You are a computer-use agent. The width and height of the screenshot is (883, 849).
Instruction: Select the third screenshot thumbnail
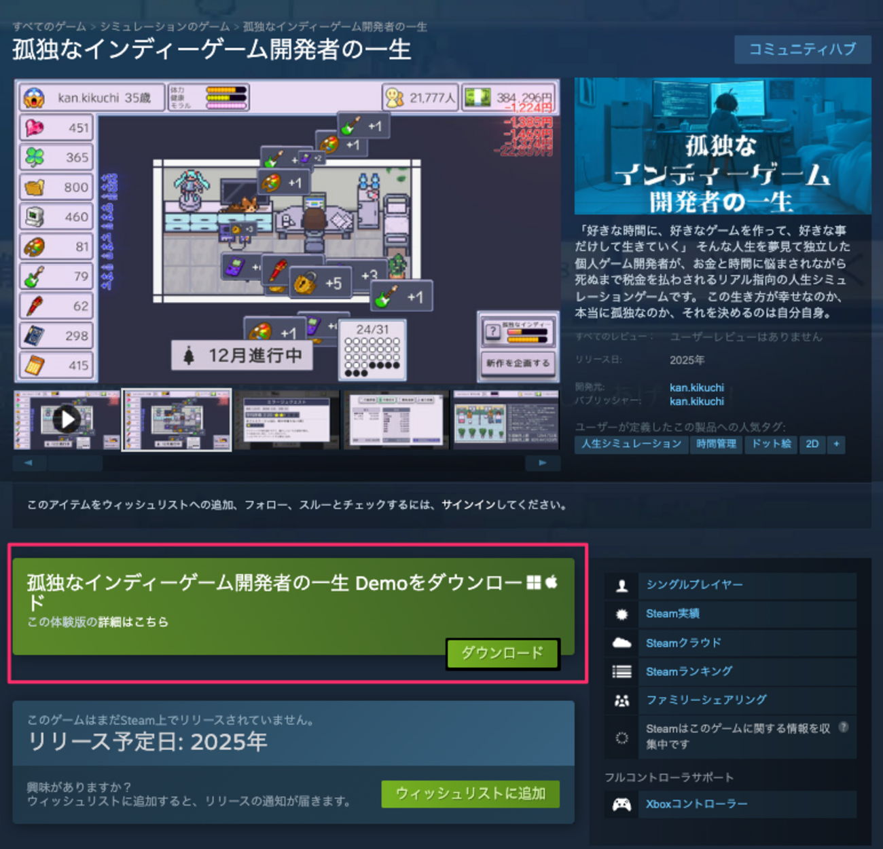[x=286, y=419]
